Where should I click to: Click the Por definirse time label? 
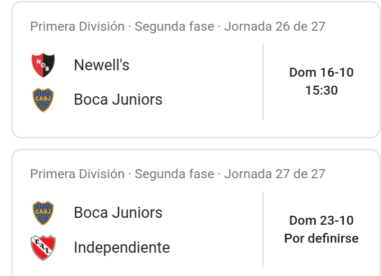pos(321,238)
